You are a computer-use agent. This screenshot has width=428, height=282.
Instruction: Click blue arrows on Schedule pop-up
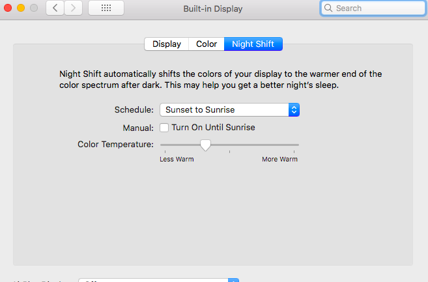point(294,109)
